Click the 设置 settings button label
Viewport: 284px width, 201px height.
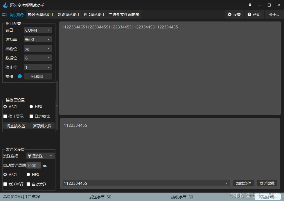point(237,15)
